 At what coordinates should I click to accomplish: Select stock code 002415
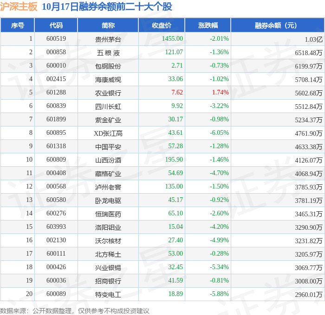click(56, 79)
